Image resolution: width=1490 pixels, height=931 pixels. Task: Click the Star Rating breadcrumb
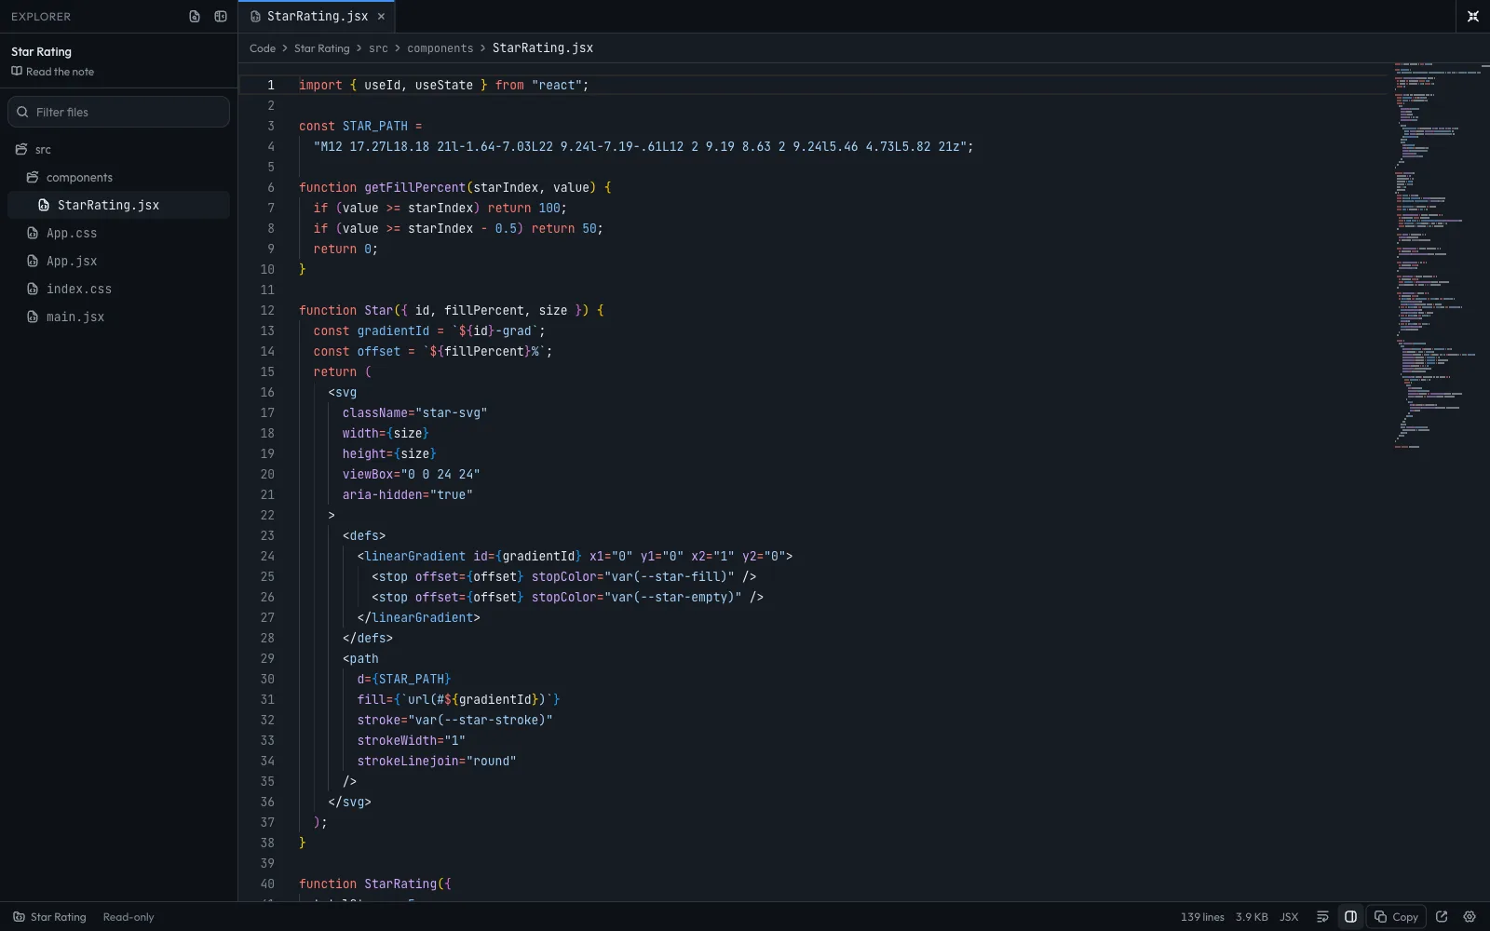322,48
